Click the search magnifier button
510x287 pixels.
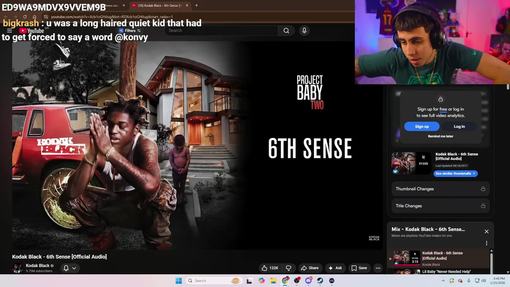(286, 31)
